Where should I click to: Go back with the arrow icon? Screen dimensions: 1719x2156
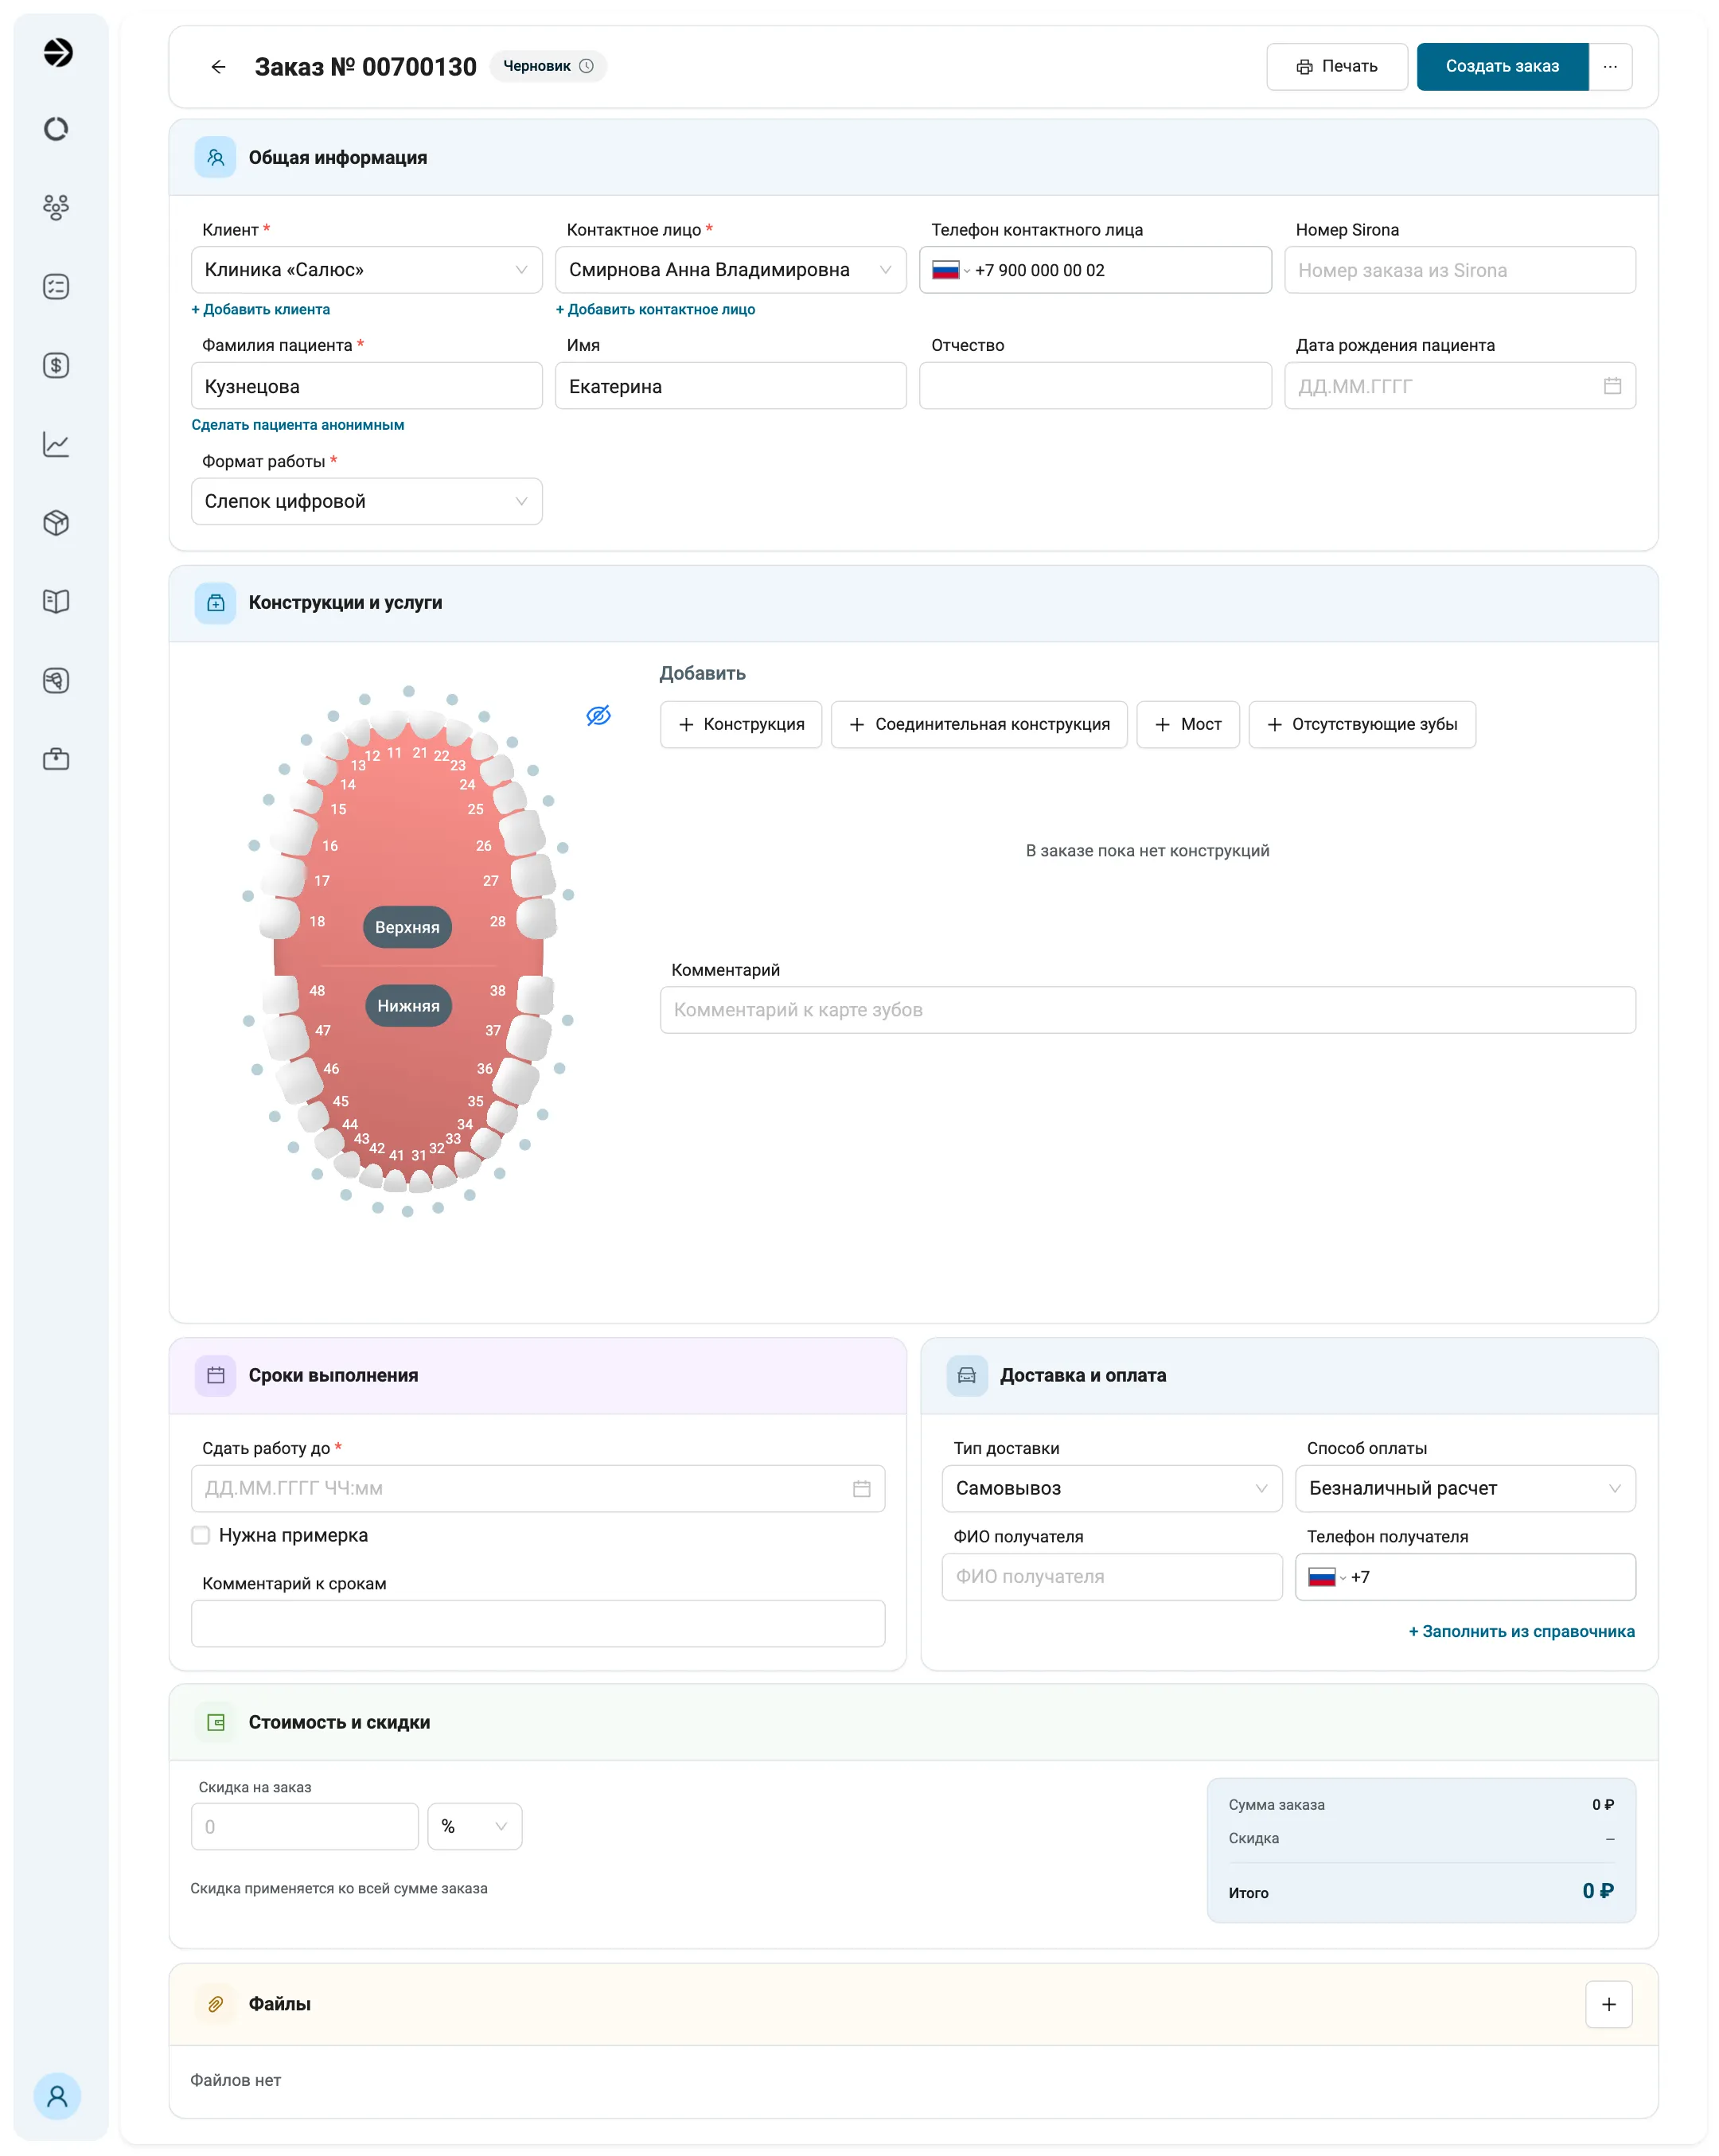coord(218,67)
